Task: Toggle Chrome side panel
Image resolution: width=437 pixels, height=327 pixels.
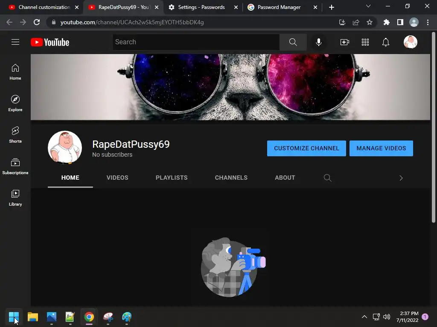Action: click(x=400, y=22)
